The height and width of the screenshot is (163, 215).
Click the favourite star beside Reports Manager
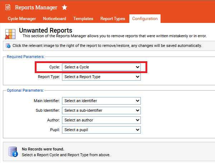(x=64, y=7)
